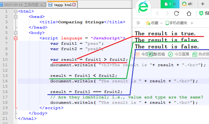Click the closing </script> tag on line 19
This screenshot has height=124, width=209.
pyautogui.click(x=51, y=108)
